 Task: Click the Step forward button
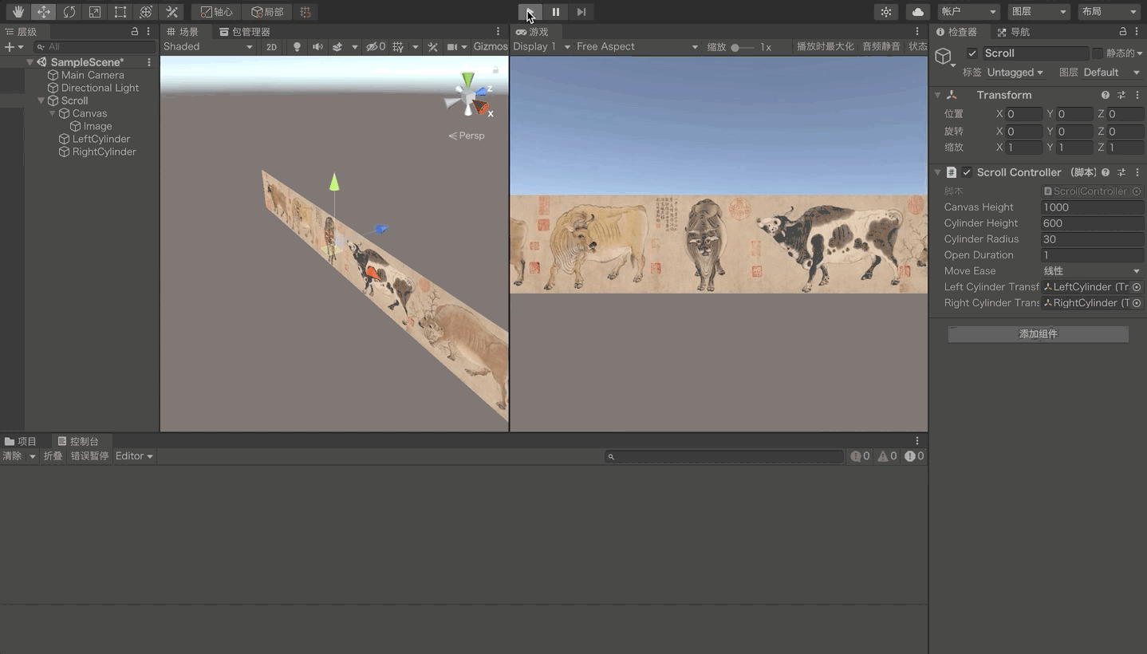pyautogui.click(x=581, y=12)
